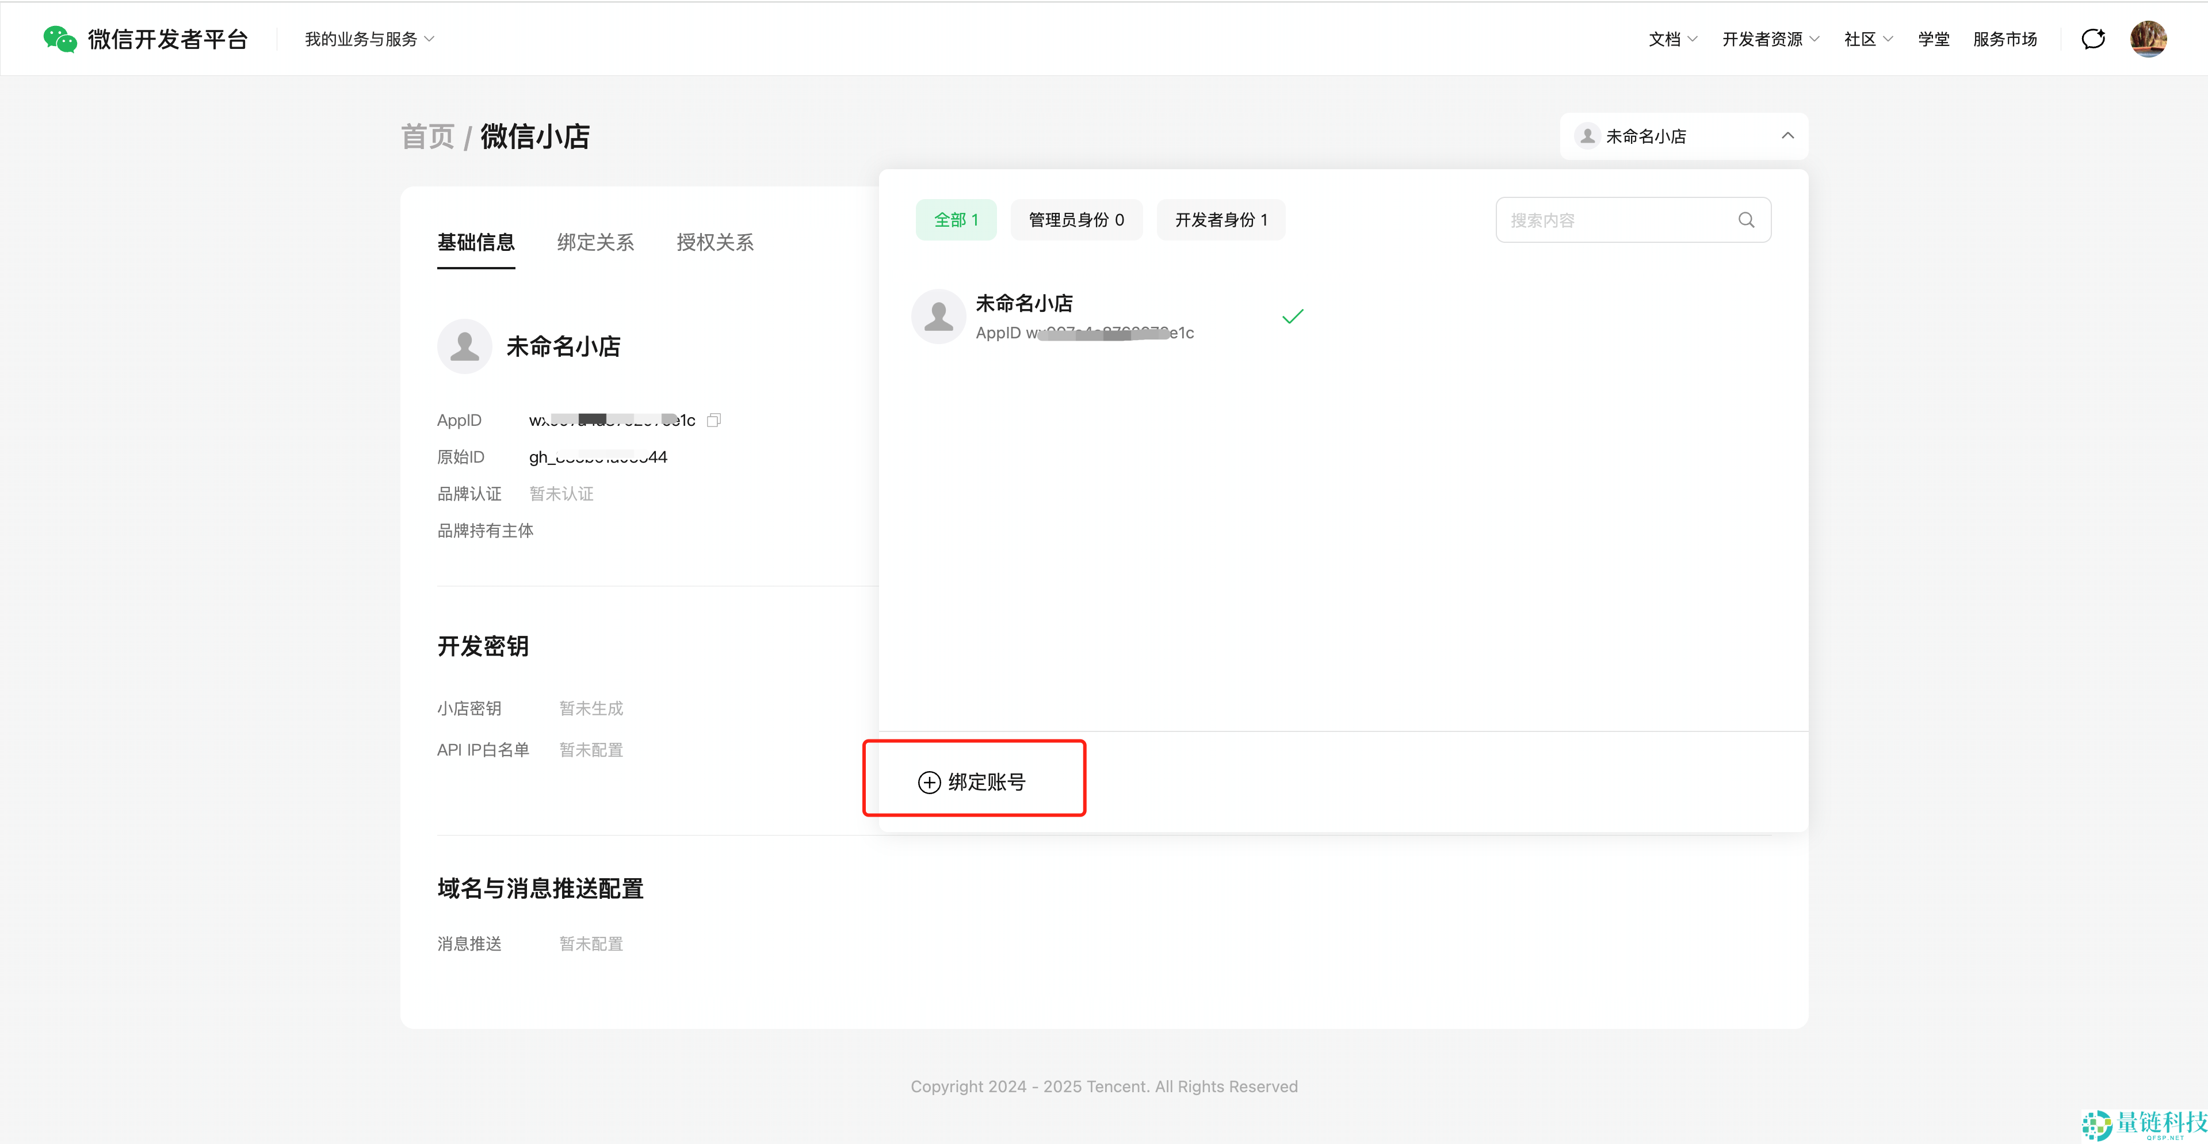Click the plus icon beside 绑定账号
2208x1144 pixels.
coord(929,782)
